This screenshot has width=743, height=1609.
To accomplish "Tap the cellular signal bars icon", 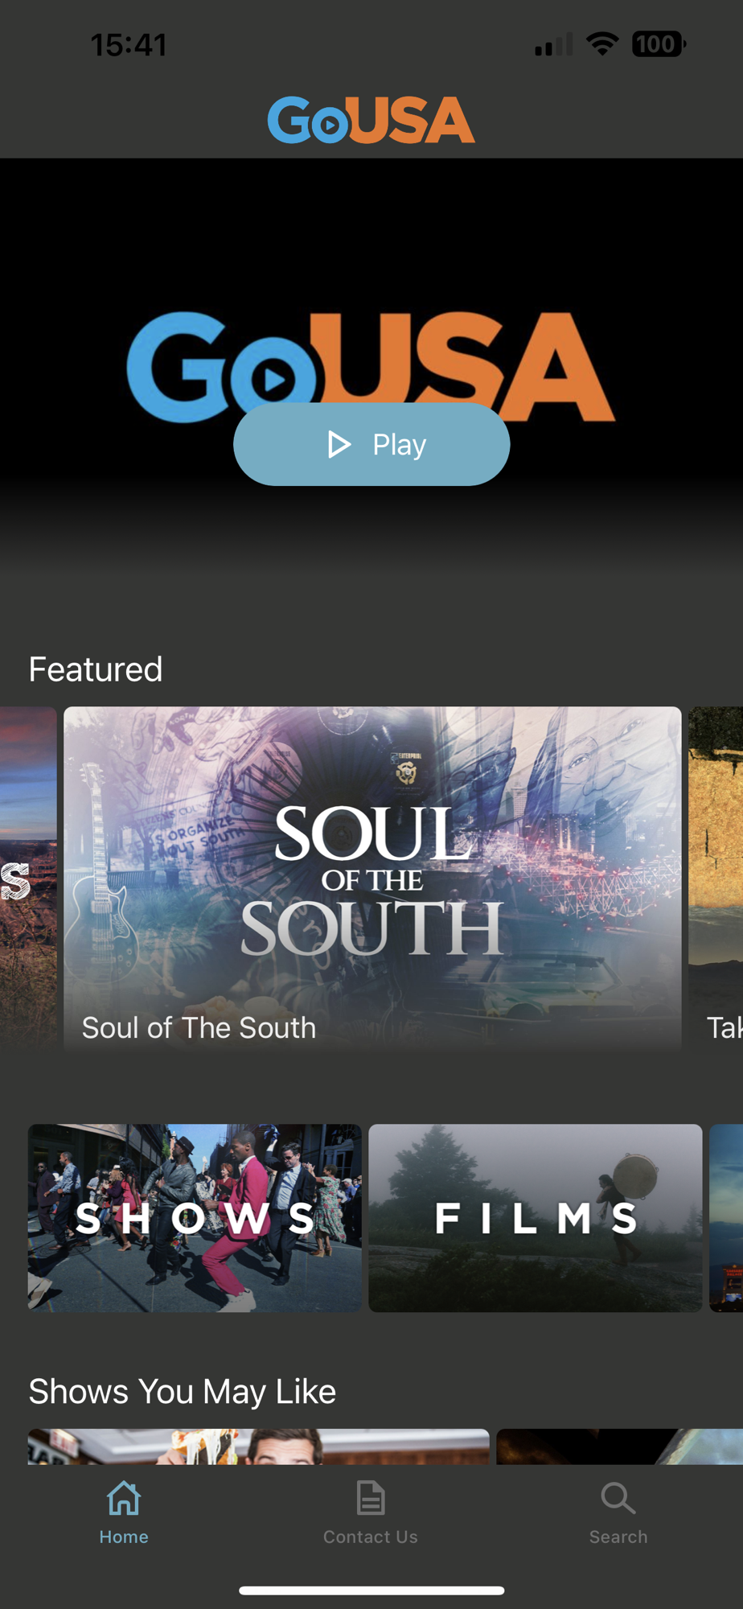I will pyautogui.click(x=554, y=44).
